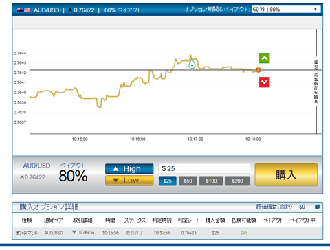This screenshot has height=250, width=330.
Task: Click the $25 amount input field
Action: [204, 168]
